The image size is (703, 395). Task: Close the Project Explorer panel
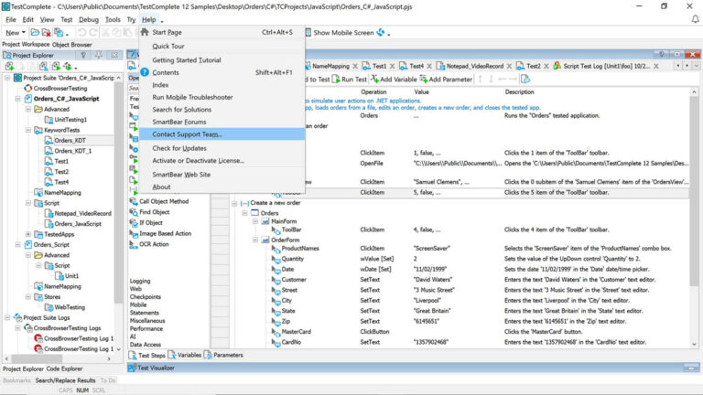pos(114,55)
